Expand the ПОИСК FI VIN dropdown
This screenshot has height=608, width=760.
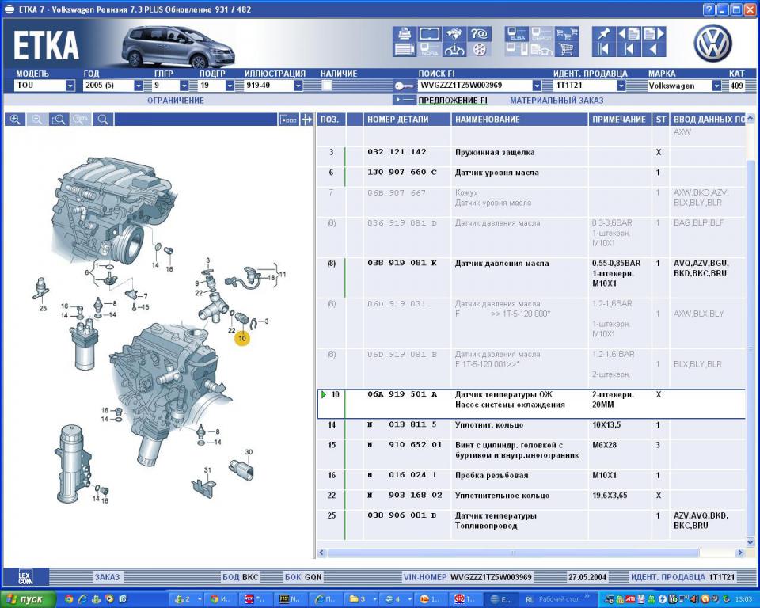[537, 85]
